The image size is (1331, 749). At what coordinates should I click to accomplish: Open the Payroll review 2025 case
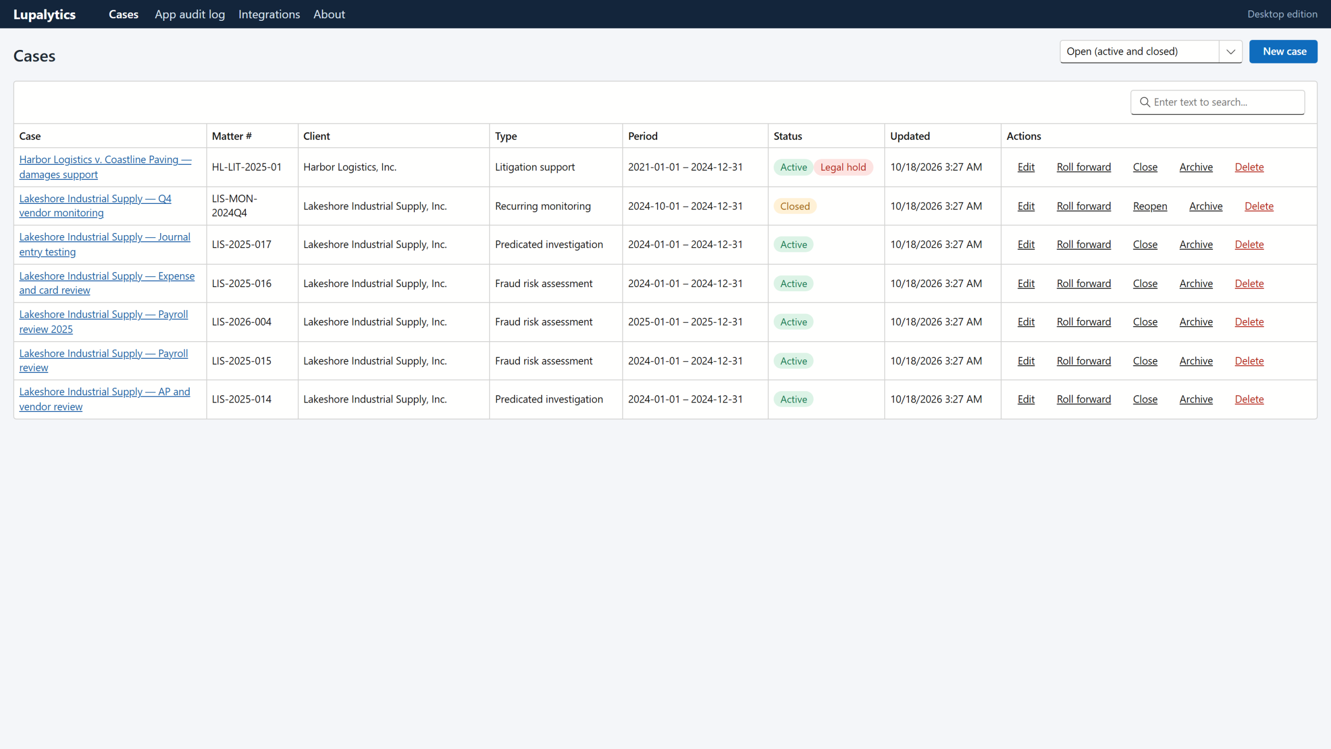[x=103, y=321]
